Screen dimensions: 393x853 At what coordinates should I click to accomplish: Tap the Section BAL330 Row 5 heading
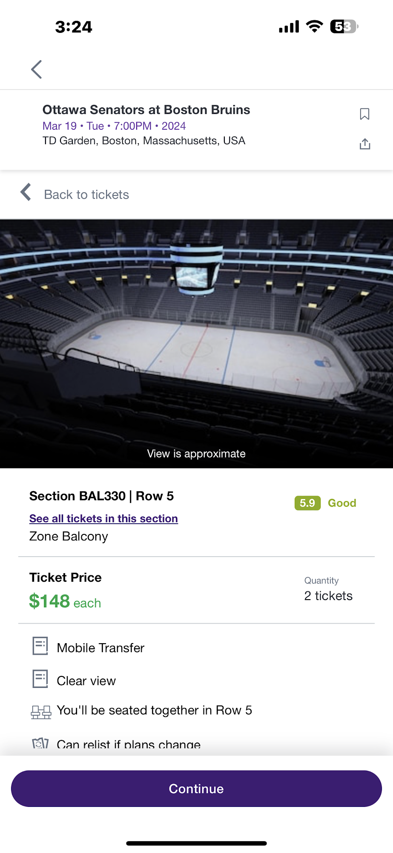click(101, 496)
